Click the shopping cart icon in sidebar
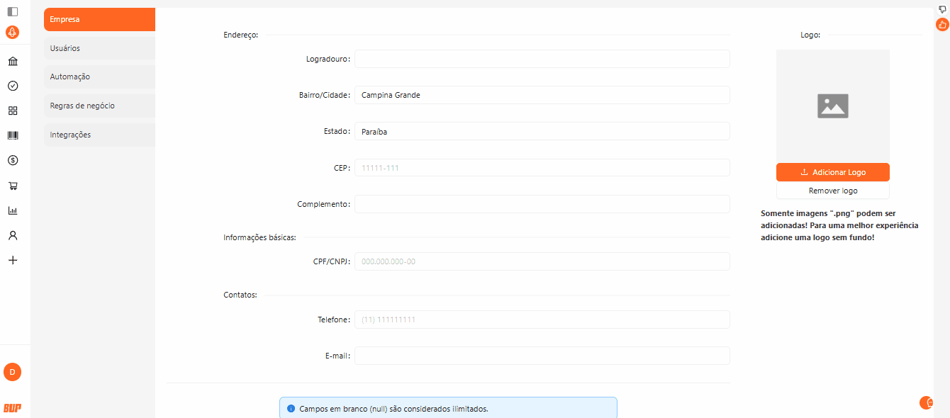Image resolution: width=950 pixels, height=418 pixels. [x=12, y=186]
